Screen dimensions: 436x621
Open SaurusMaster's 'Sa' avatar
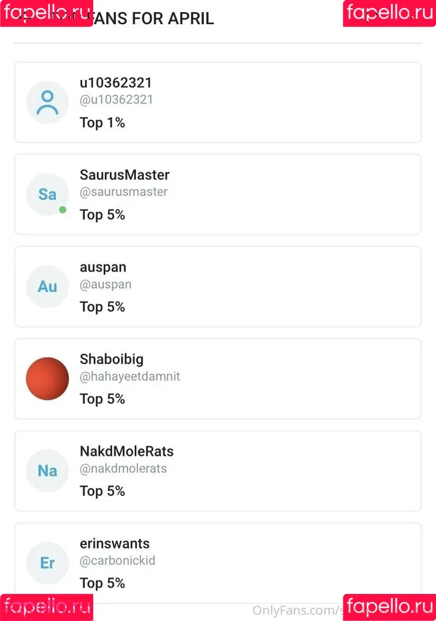click(x=47, y=194)
